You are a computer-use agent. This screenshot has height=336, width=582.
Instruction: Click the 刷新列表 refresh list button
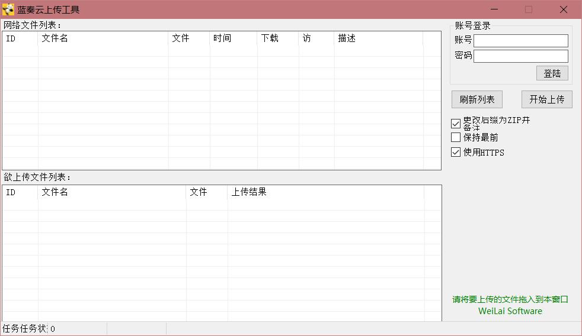(477, 99)
